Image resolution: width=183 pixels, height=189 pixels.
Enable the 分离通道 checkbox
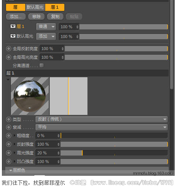click(x=41, y=66)
